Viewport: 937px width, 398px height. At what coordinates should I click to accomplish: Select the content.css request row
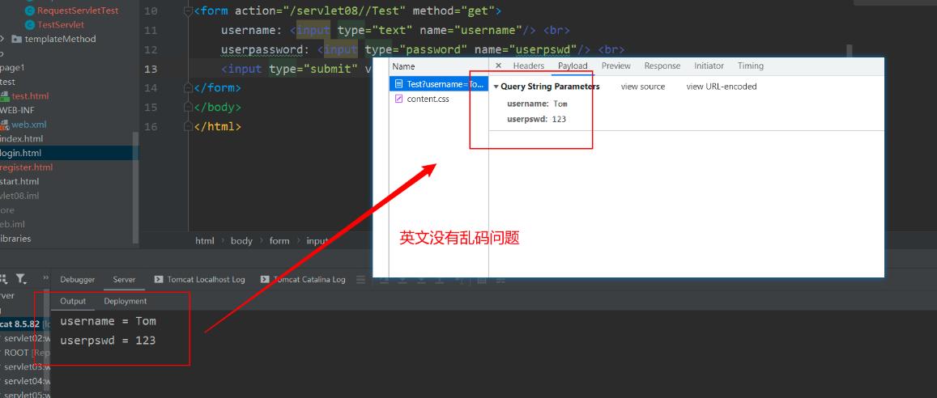[x=439, y=99]
